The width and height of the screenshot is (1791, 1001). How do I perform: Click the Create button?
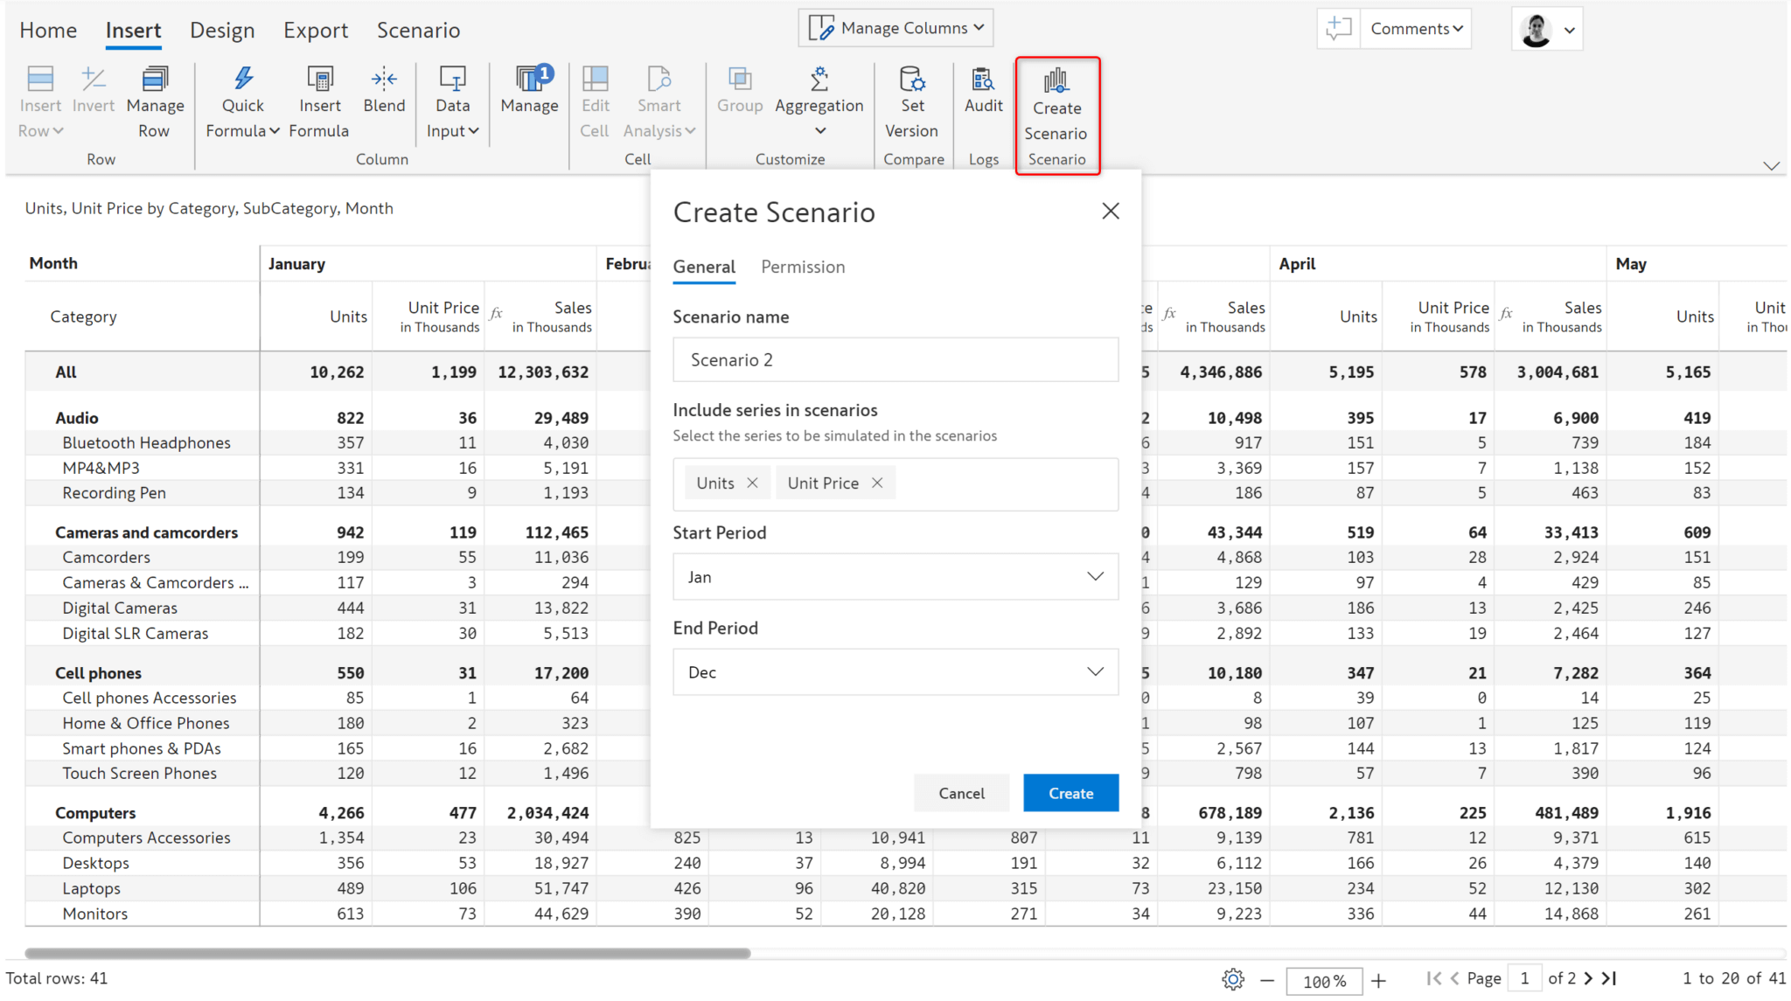pos(1070,793)
